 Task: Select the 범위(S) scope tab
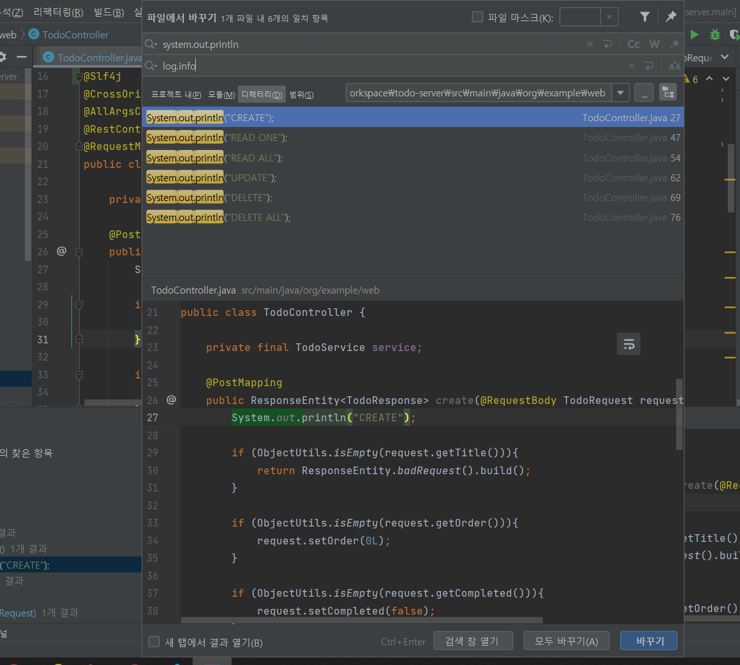click(x=301, y=95)
